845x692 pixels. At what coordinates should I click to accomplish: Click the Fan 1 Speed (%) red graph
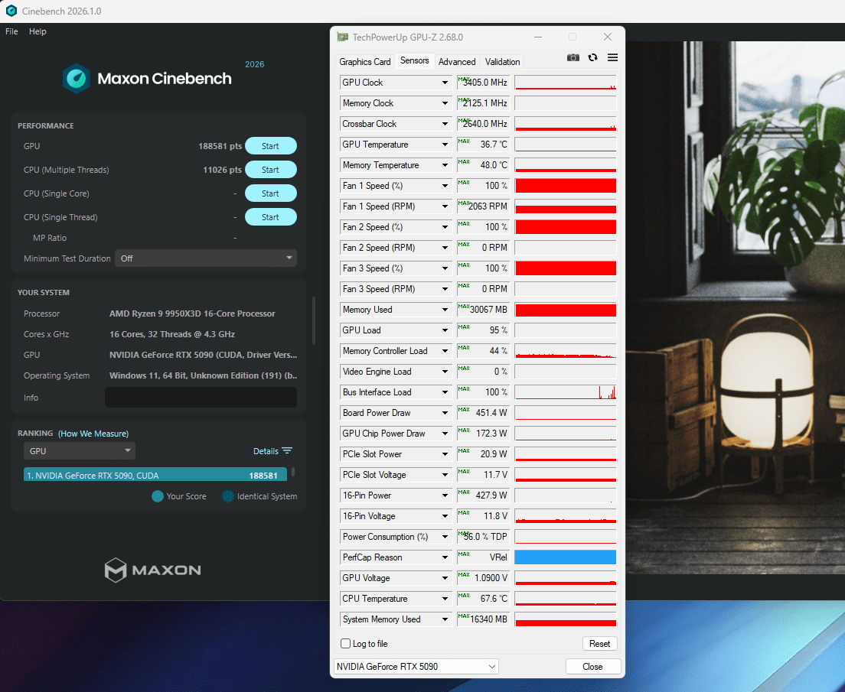coord(566,186)
